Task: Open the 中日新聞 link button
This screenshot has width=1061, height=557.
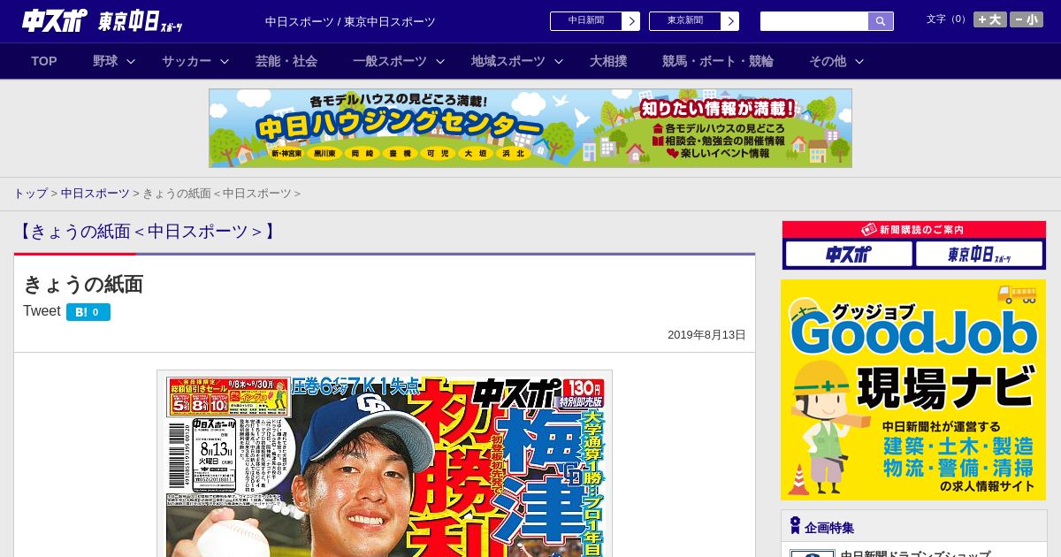Action: tap(586, 21)
